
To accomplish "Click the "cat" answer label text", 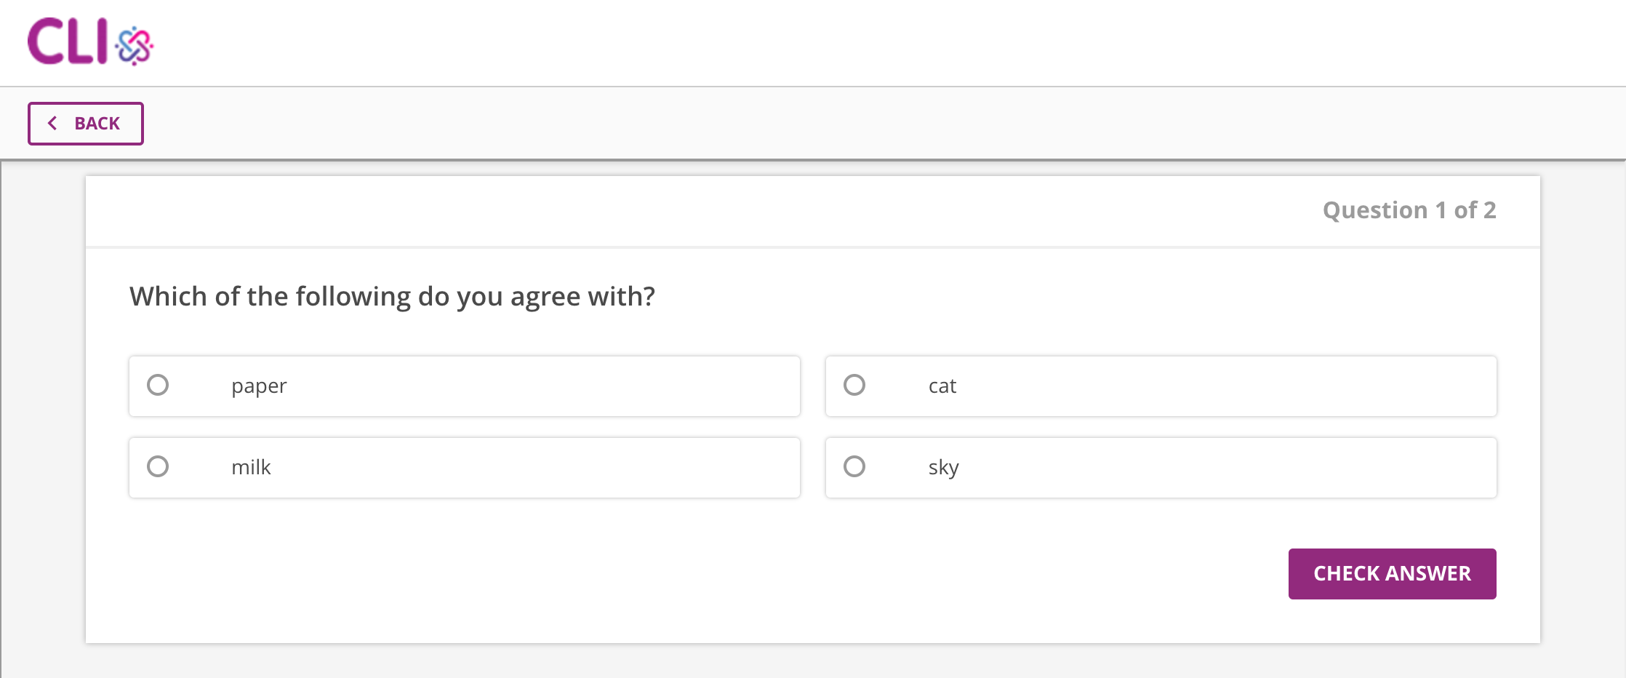I will (x=942, y=386).
